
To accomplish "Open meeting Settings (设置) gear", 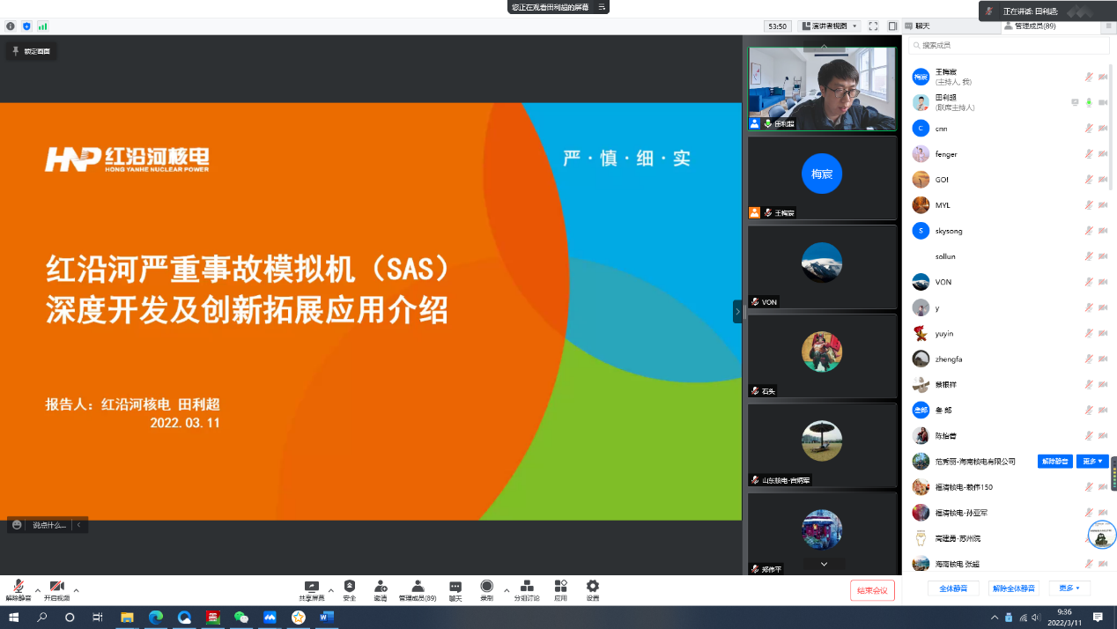I will pyautogui.click(x=593, y=588).
